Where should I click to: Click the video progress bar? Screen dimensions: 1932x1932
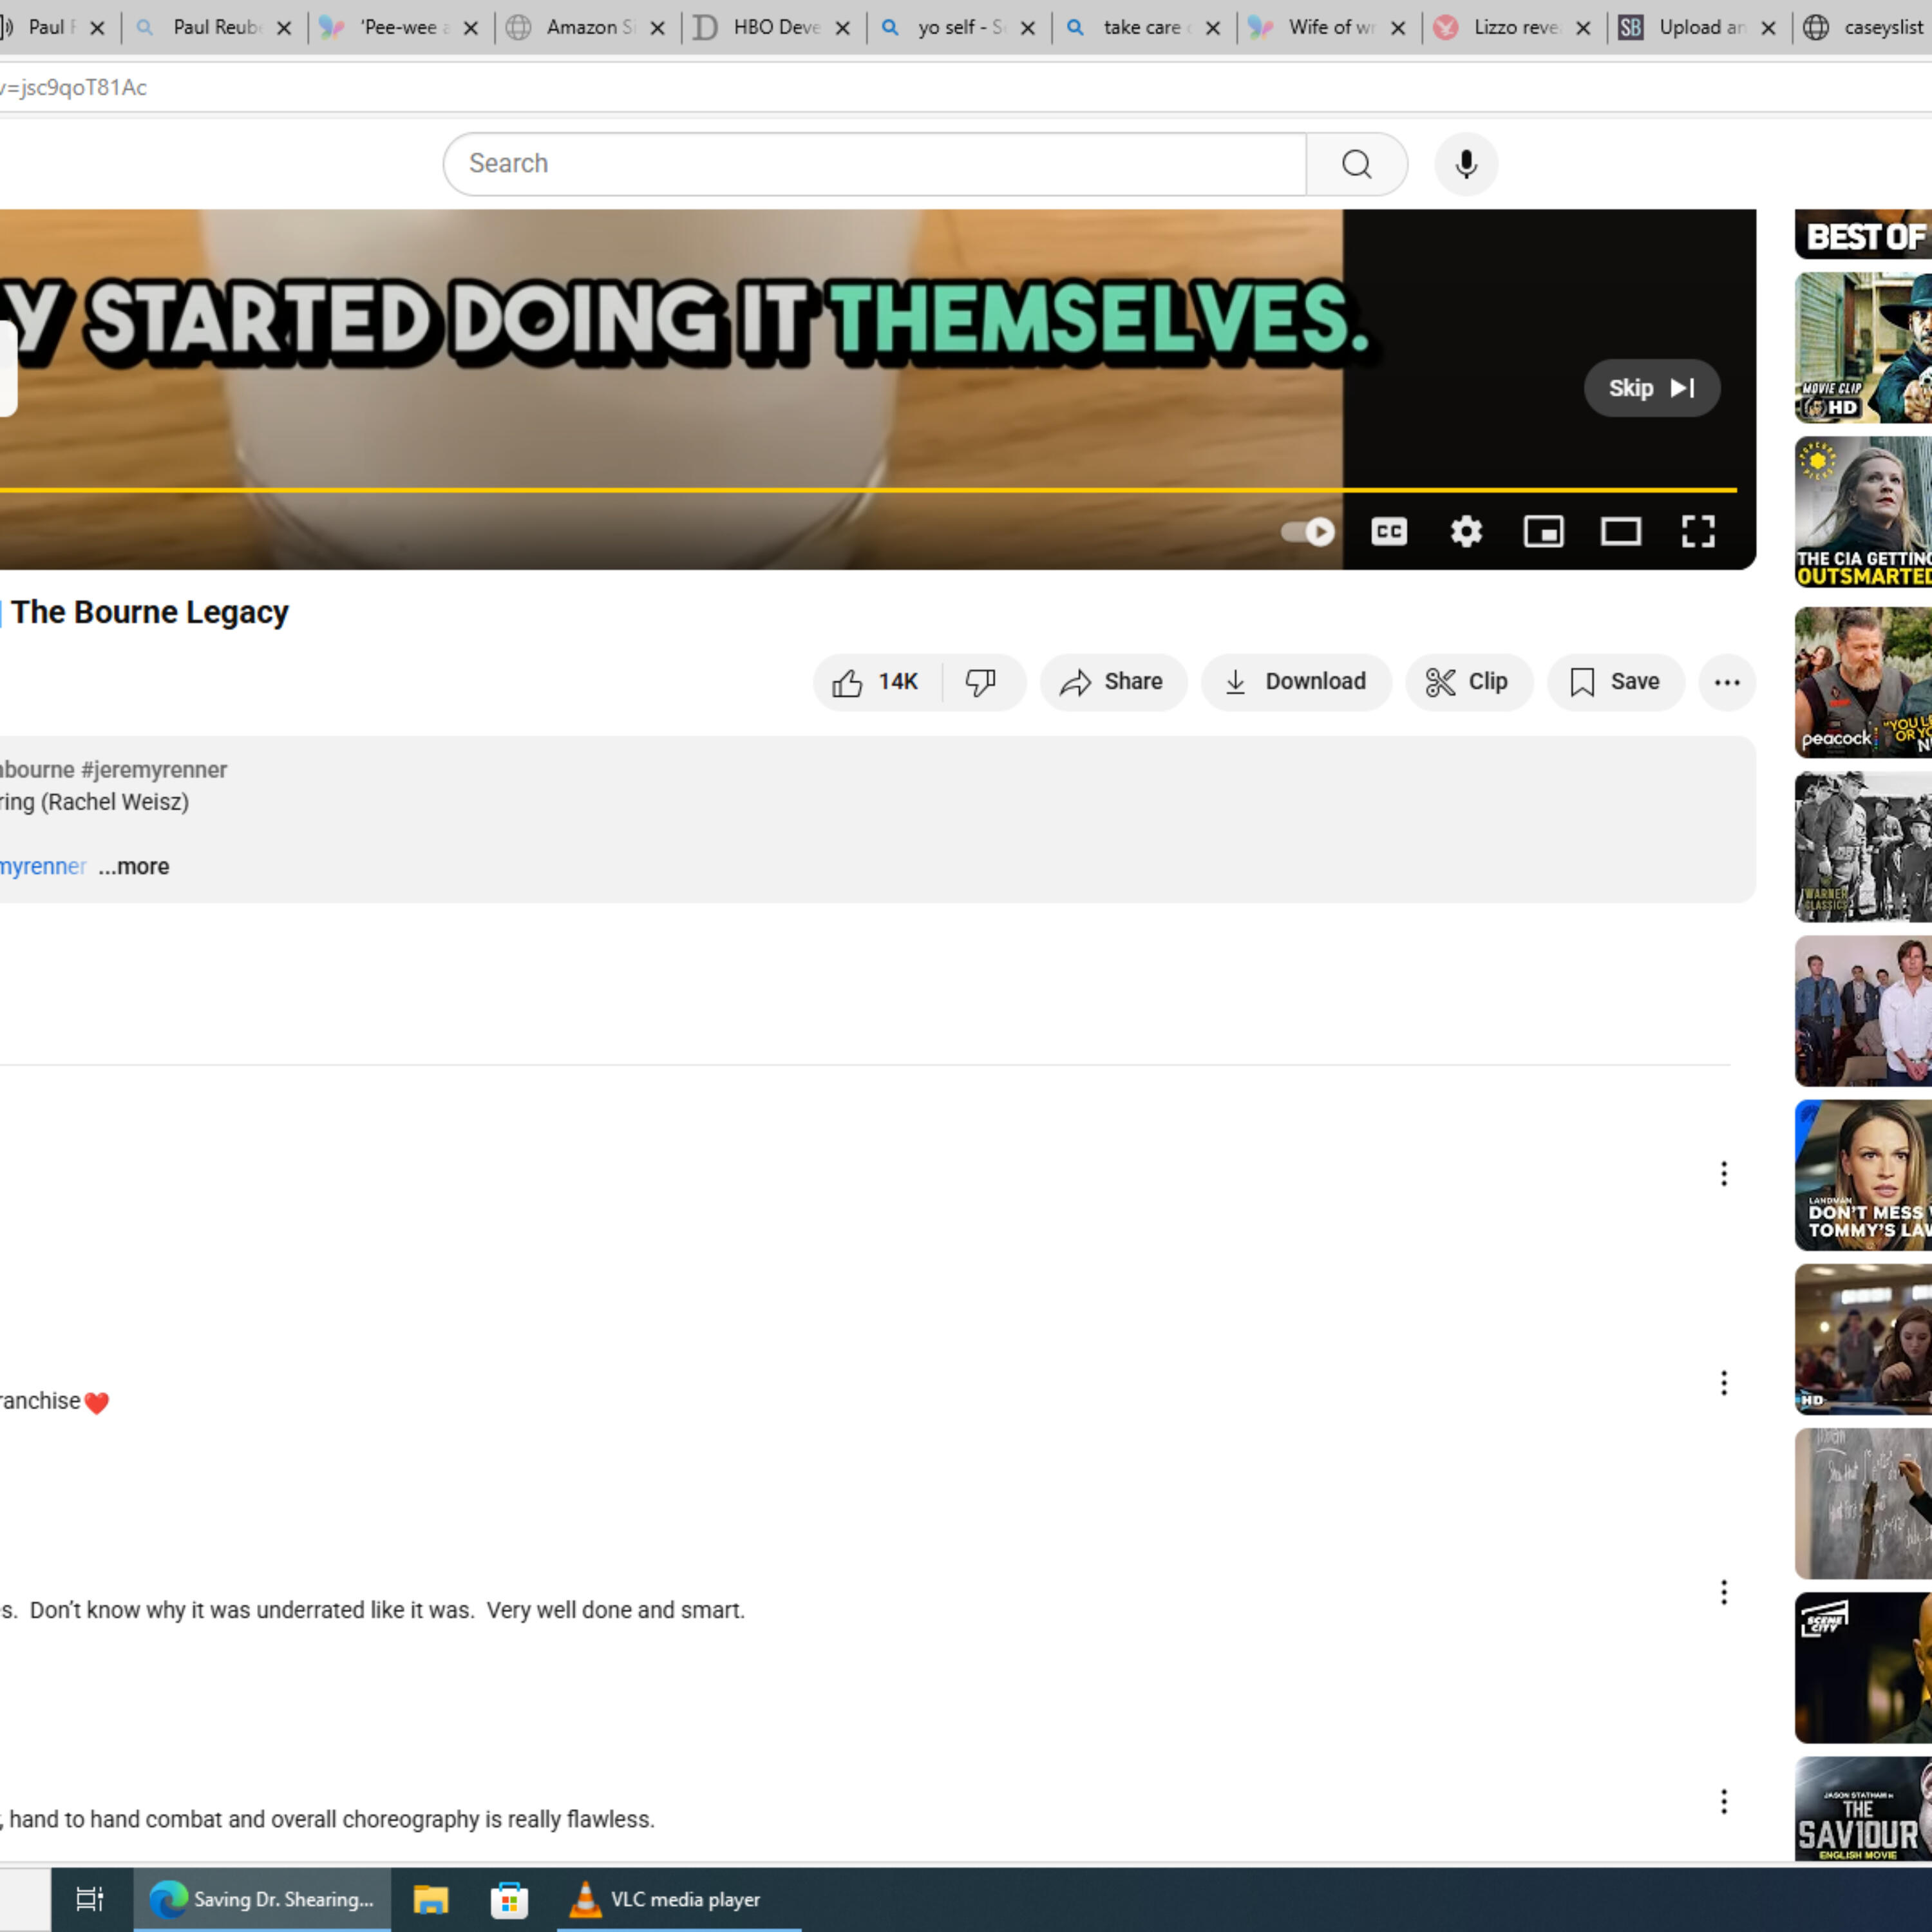868,490
